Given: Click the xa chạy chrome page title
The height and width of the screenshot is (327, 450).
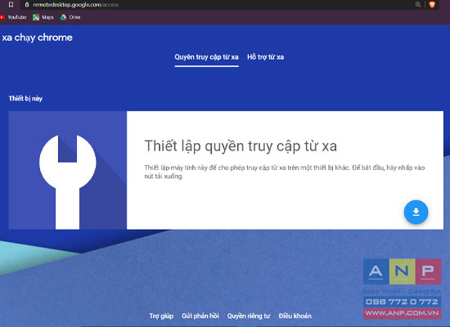Looking at the screenshot, I should tap(37, 38).
